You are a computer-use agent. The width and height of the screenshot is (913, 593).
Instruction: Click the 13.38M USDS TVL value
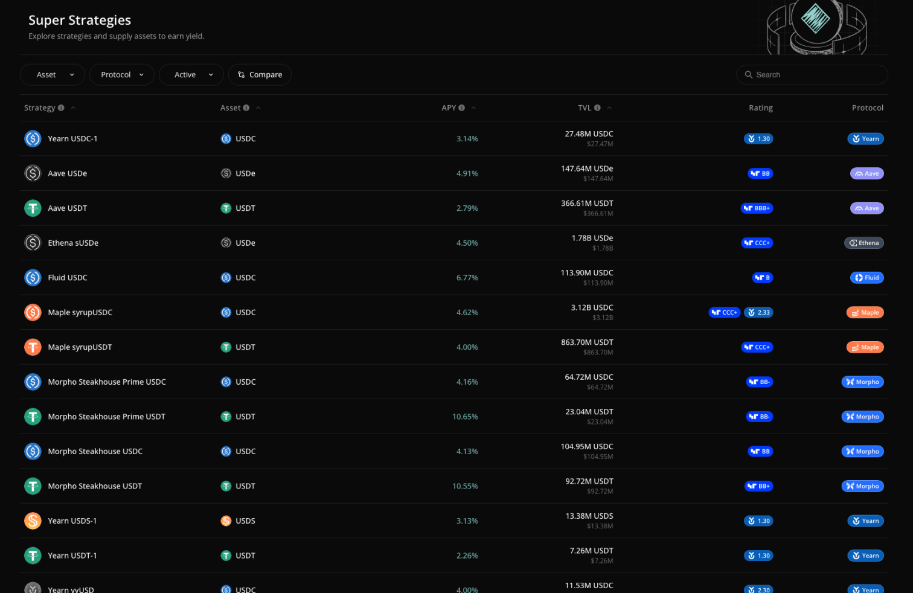589,516
